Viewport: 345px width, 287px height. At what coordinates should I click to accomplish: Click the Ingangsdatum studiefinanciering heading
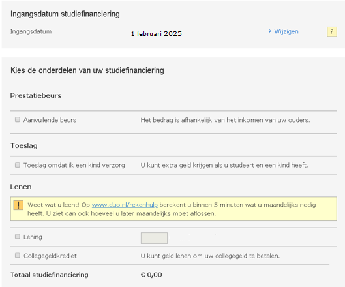65,14
